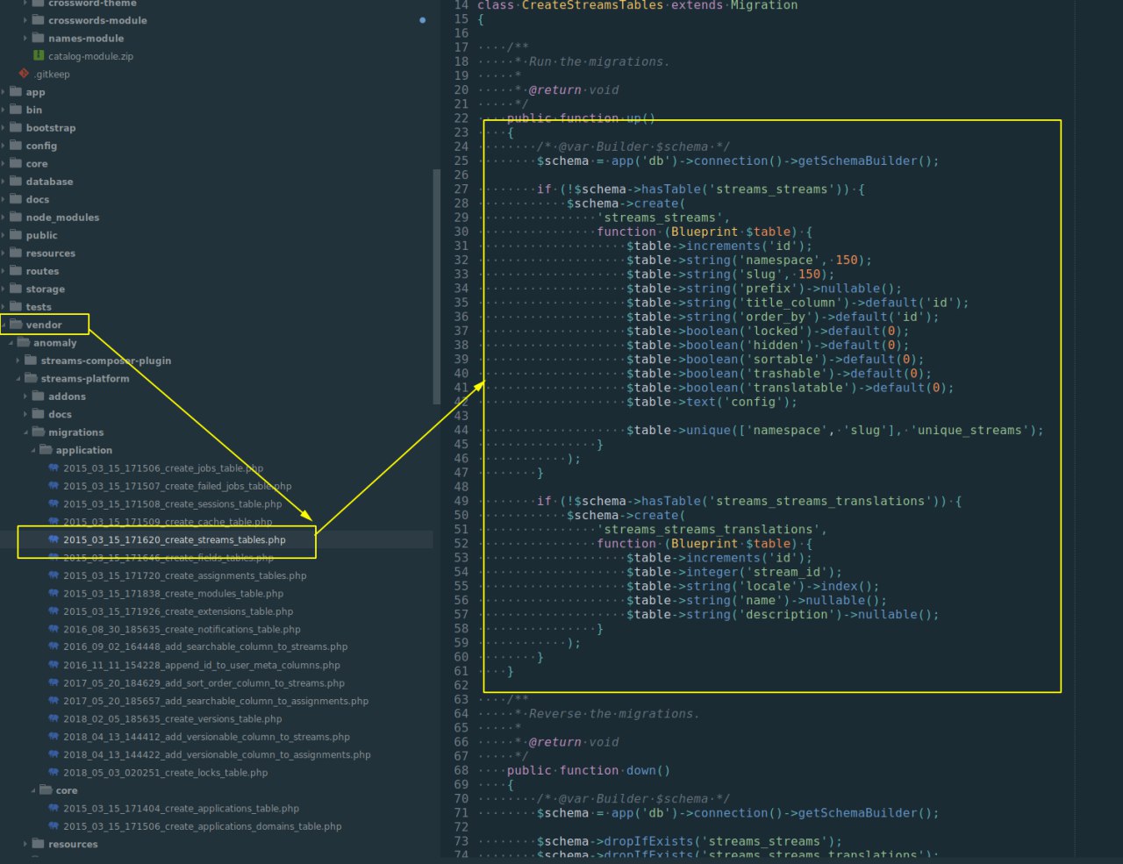Expand the streams-composer-plugin folder arrow
Viewport: 1123px width, 864px height.
click(x=18, y=361)
